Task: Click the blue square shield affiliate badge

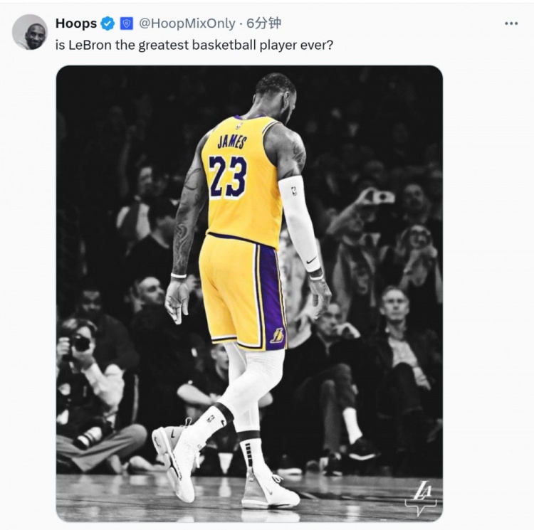Action: pos(127,23)
